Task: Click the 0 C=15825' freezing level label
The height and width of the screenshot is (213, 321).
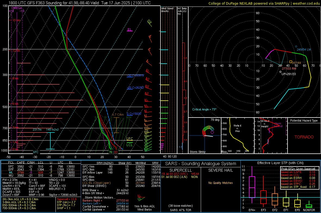Action: pos(134,114)
